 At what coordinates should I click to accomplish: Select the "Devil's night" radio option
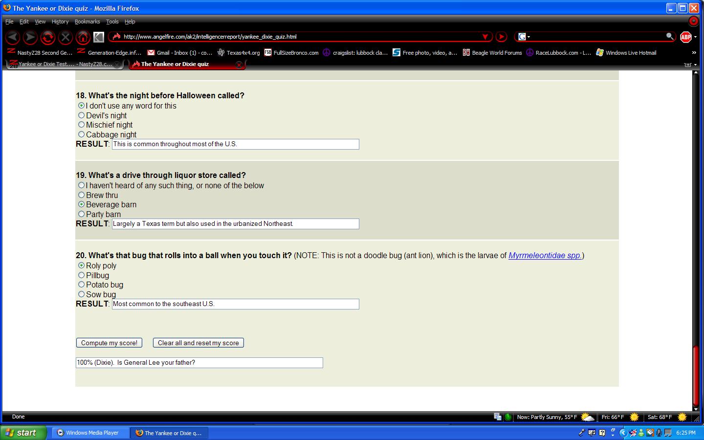[82, 115]
